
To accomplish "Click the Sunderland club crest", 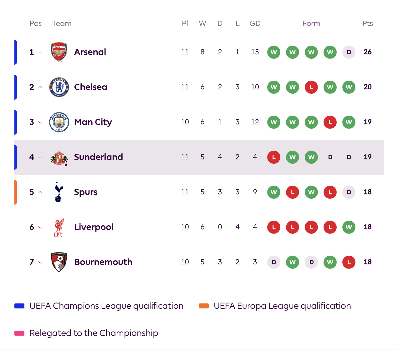I will (x=59, y=157).
